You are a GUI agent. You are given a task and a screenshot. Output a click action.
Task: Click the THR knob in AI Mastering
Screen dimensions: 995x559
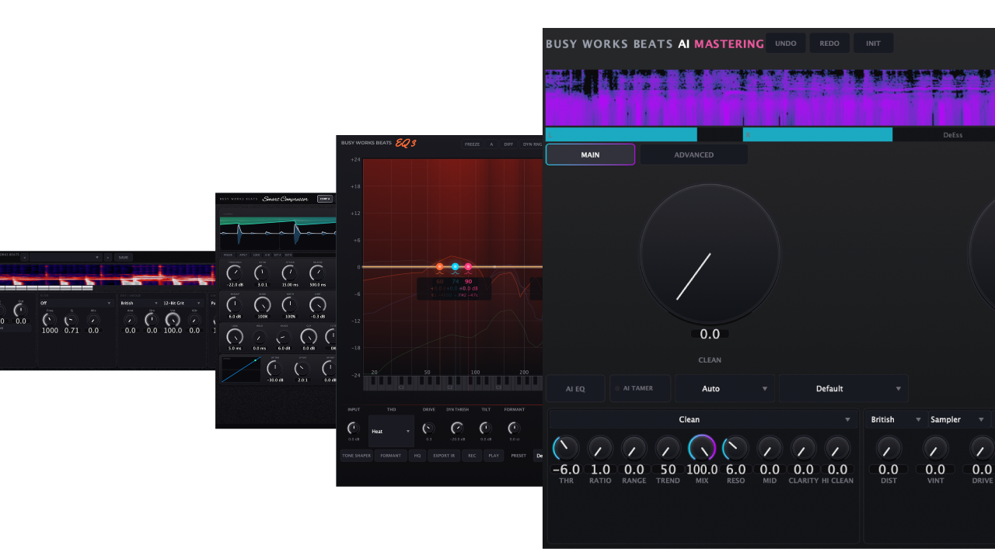point(566,448)
